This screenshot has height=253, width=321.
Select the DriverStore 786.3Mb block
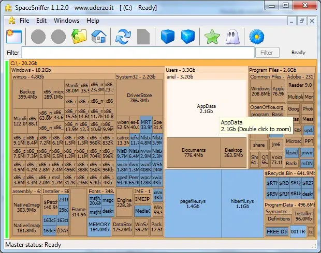[x=139, y=98]
